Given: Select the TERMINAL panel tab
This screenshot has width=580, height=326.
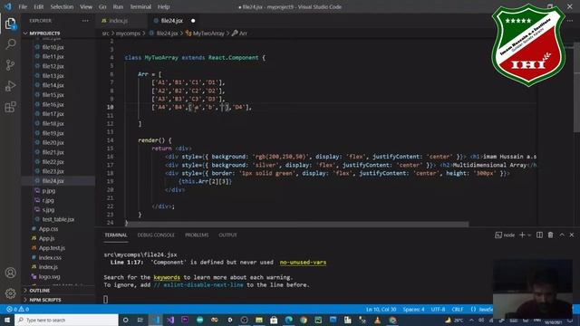Looking at the screenshot, I should (x=116, y=235).
